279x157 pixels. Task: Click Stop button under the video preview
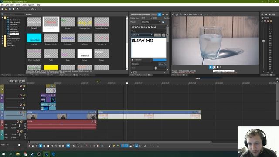[218, 67]
